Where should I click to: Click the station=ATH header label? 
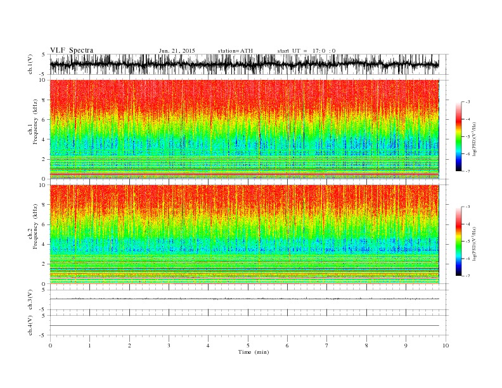click(235, 51)
